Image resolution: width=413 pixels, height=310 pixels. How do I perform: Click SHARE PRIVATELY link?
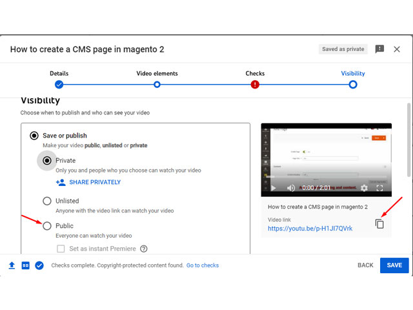pyautogui.click(x=88, y=182)
